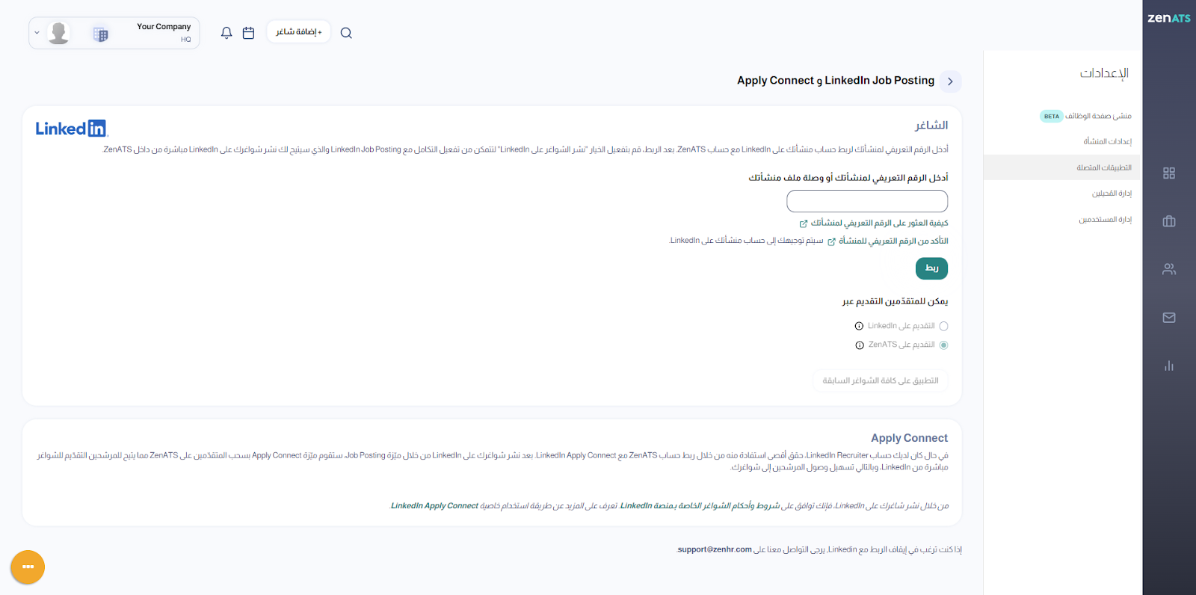Open the LinkedIn Apply Connect italic link

point(434,506)
